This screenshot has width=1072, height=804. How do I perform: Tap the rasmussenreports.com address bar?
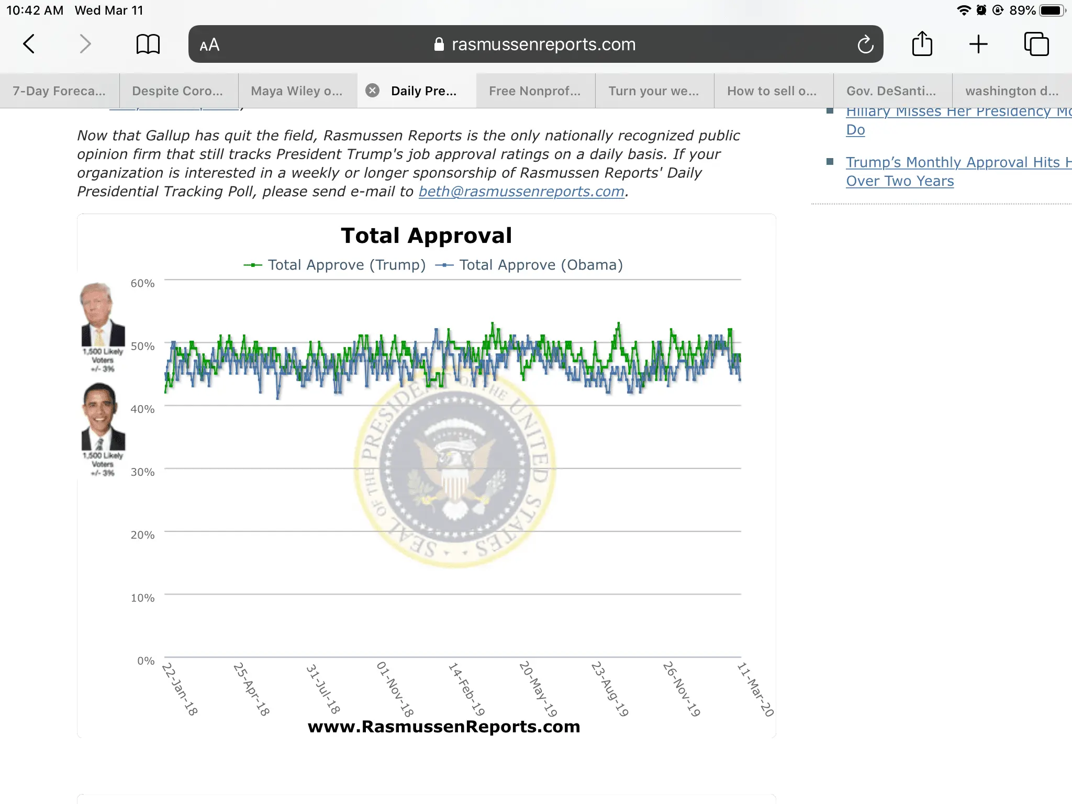(x=535, y=44)
